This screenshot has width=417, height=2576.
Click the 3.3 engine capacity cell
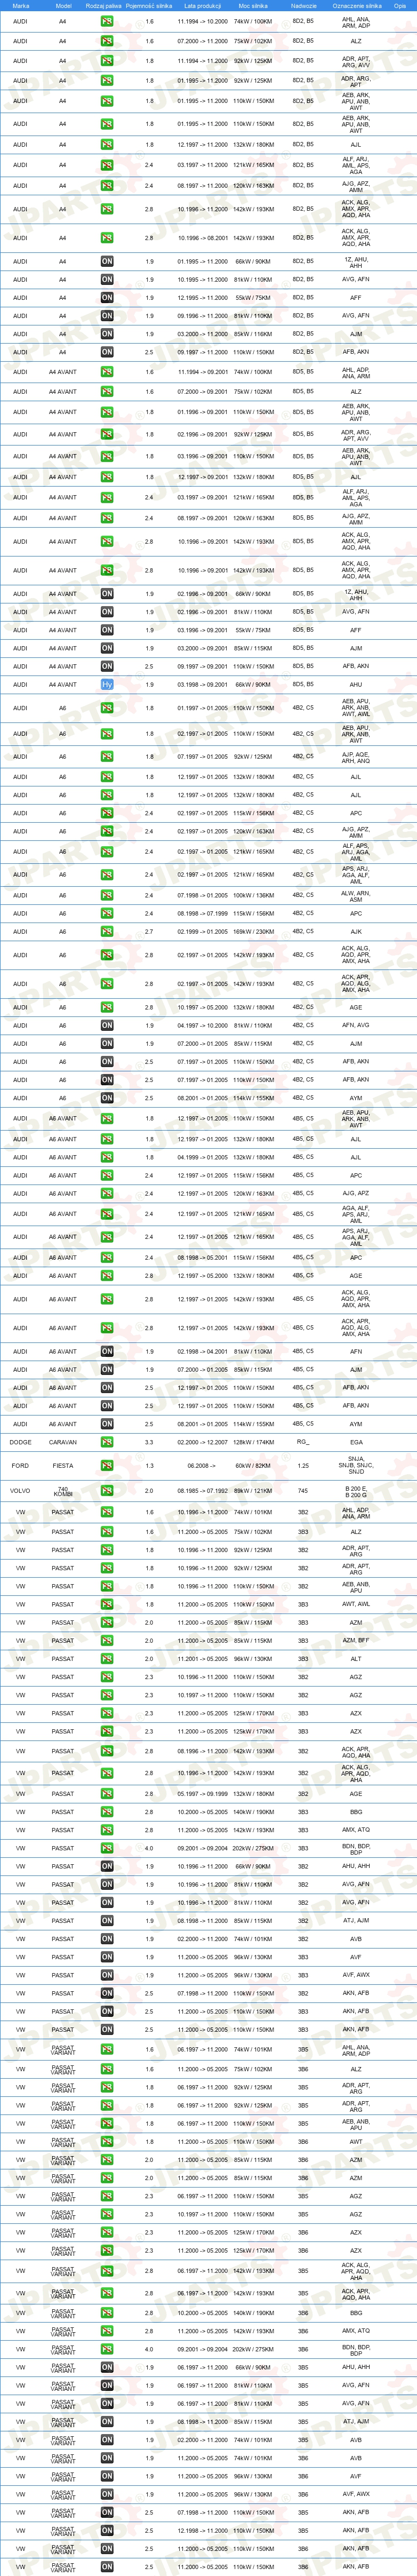pos(150,1443)
